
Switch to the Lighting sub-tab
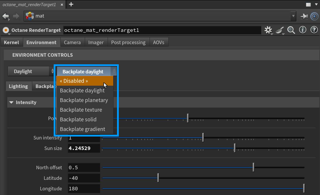[18, 86]
